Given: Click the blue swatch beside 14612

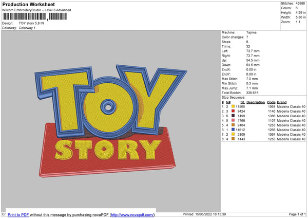Looking at the screenshot, I should pos(233,130).
